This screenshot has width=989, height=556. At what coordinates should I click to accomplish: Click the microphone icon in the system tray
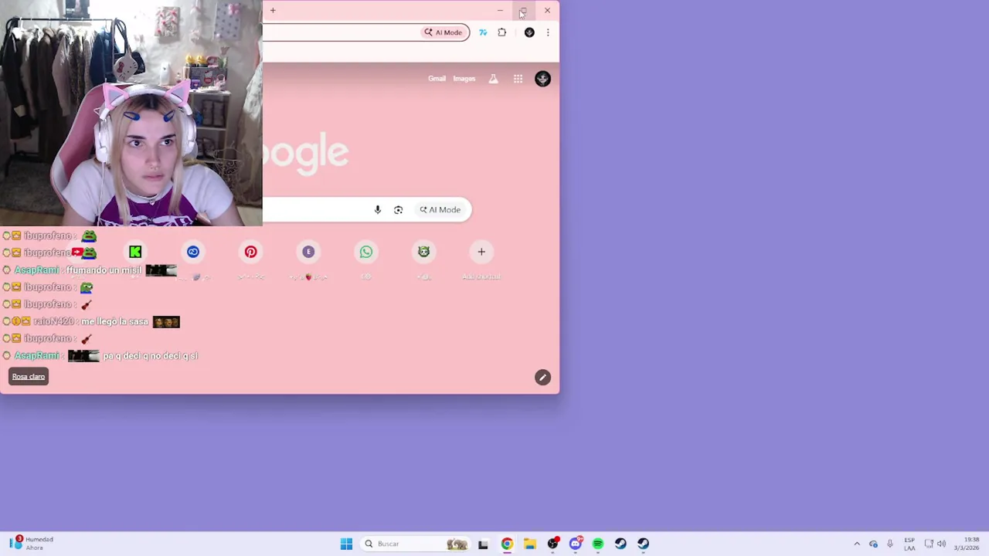[890, 544]
